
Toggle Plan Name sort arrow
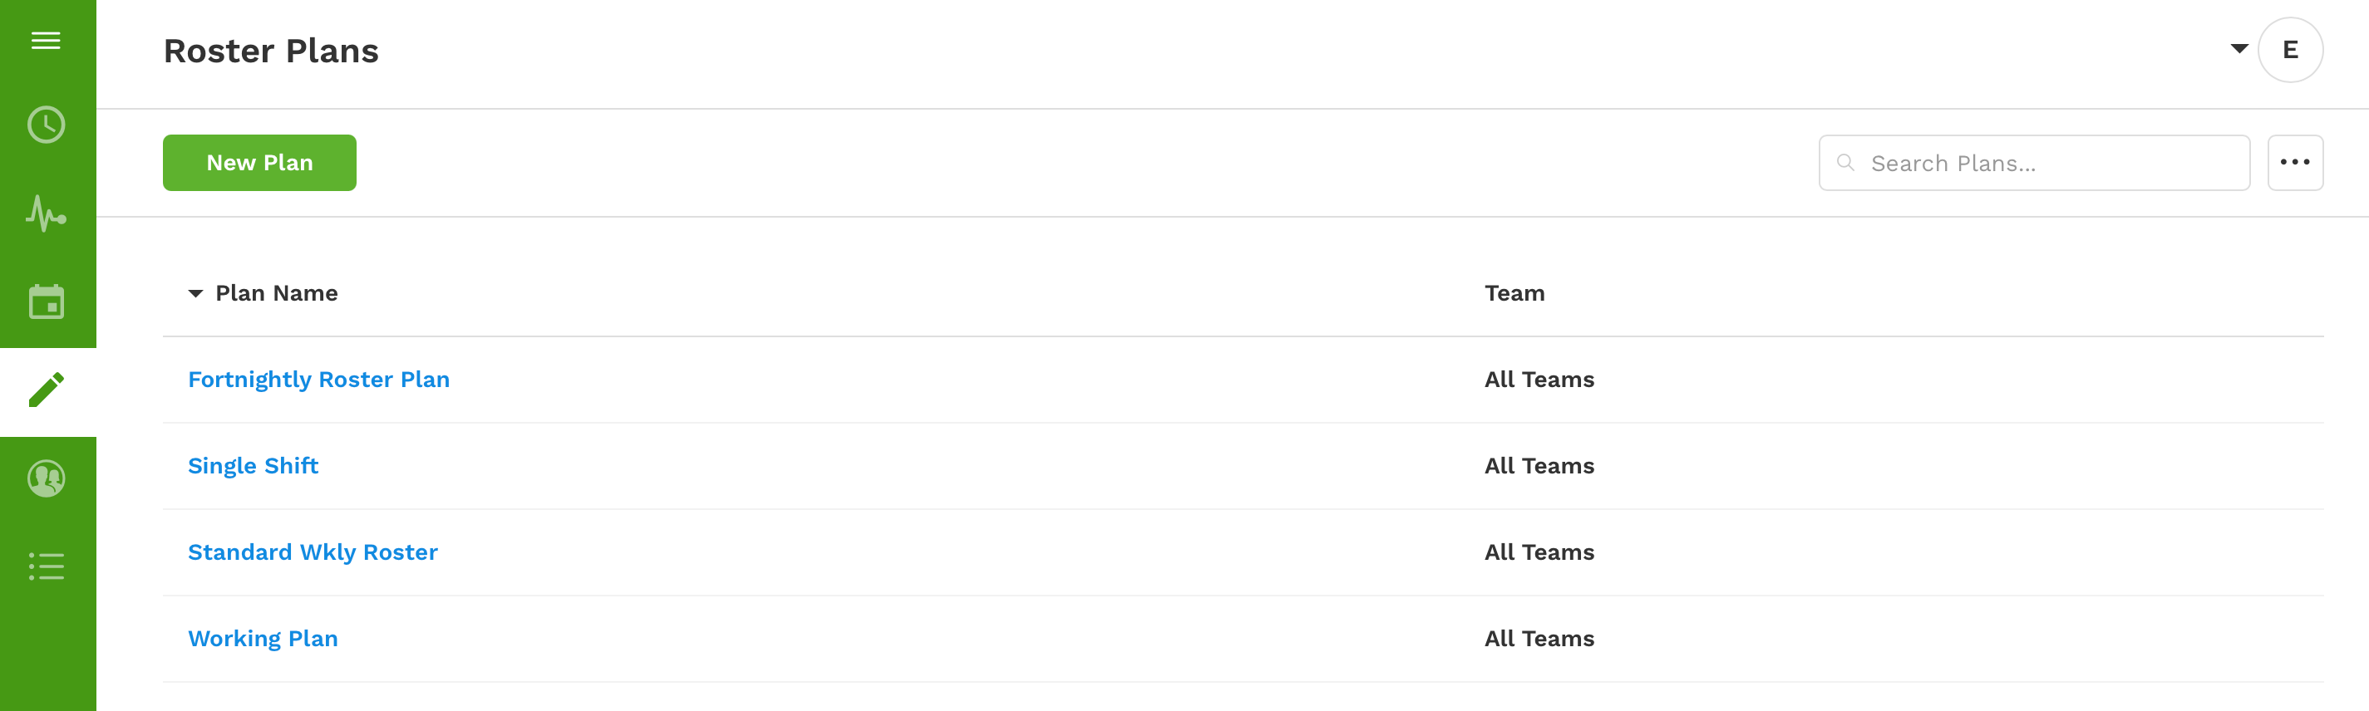195,294
